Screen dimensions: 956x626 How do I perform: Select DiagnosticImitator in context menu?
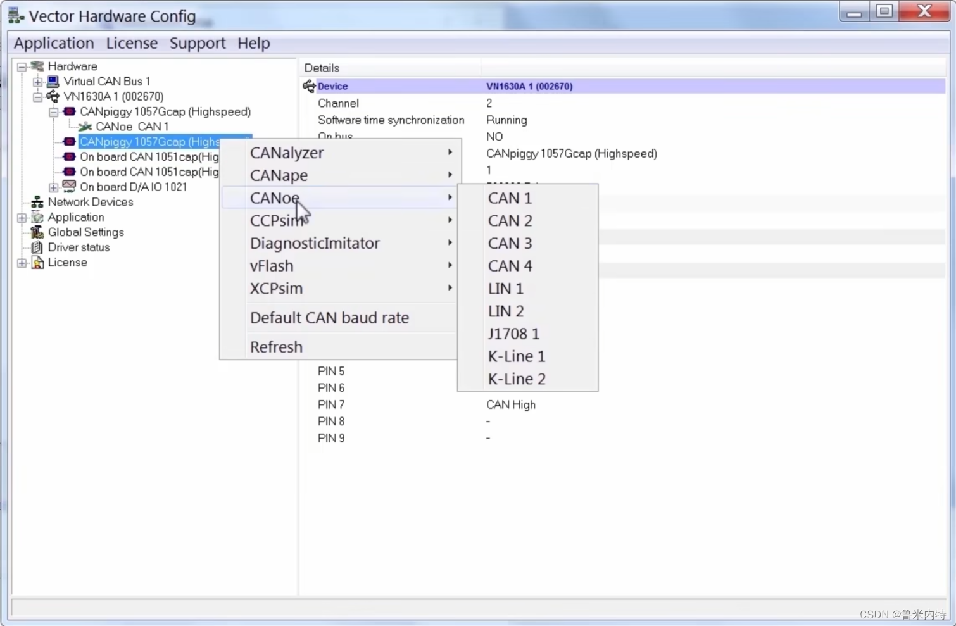(339, 243)
